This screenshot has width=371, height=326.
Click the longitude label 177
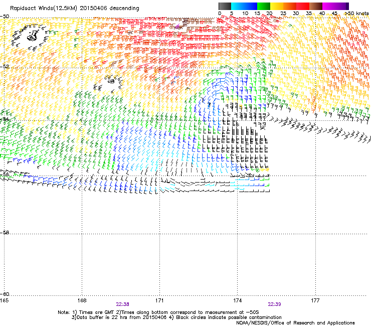315,300
